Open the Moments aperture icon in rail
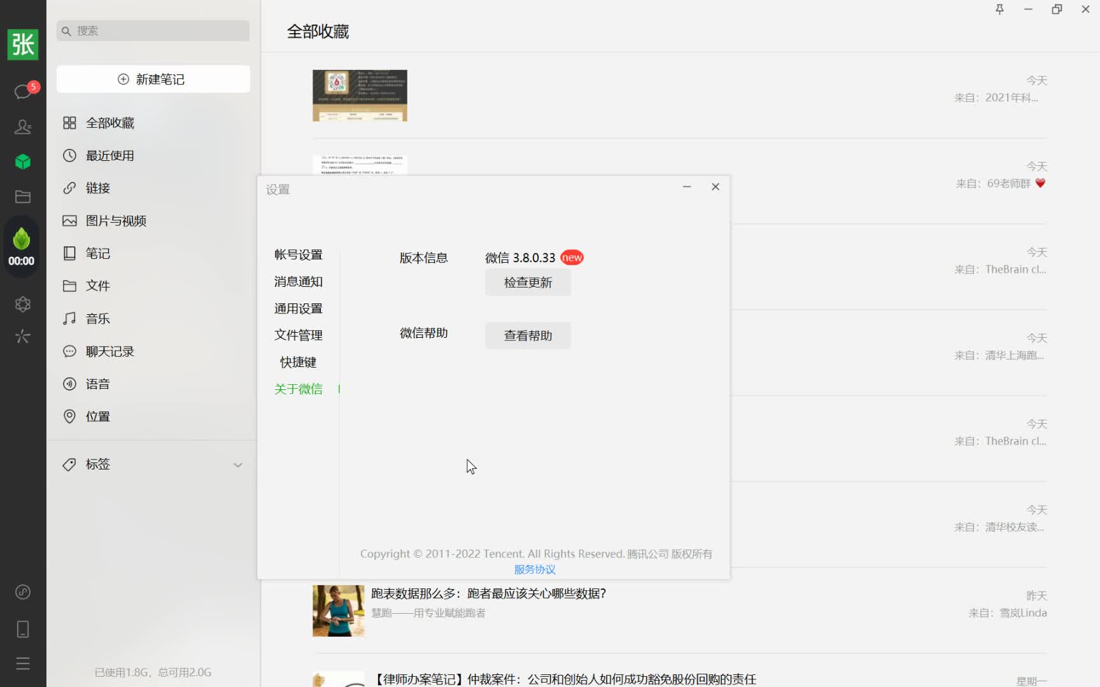The image size is (1100, 687). coord(23,304)
